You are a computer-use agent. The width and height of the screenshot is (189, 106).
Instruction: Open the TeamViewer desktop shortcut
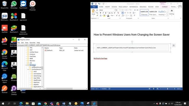point(23,5)
